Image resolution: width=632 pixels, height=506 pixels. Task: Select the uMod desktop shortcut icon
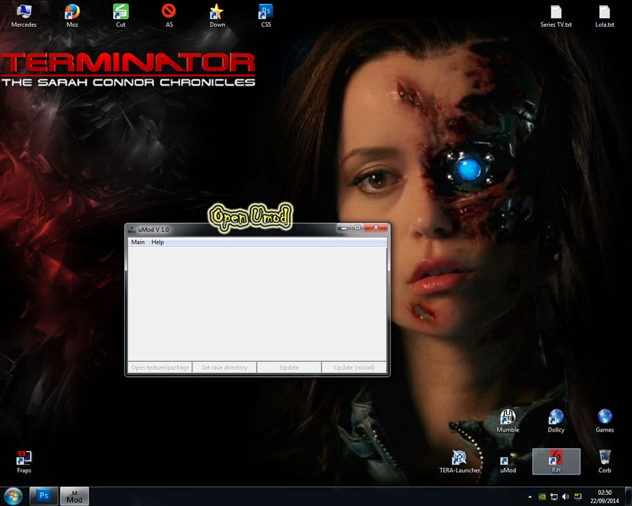pyautogui.click(x=508, y=460)
